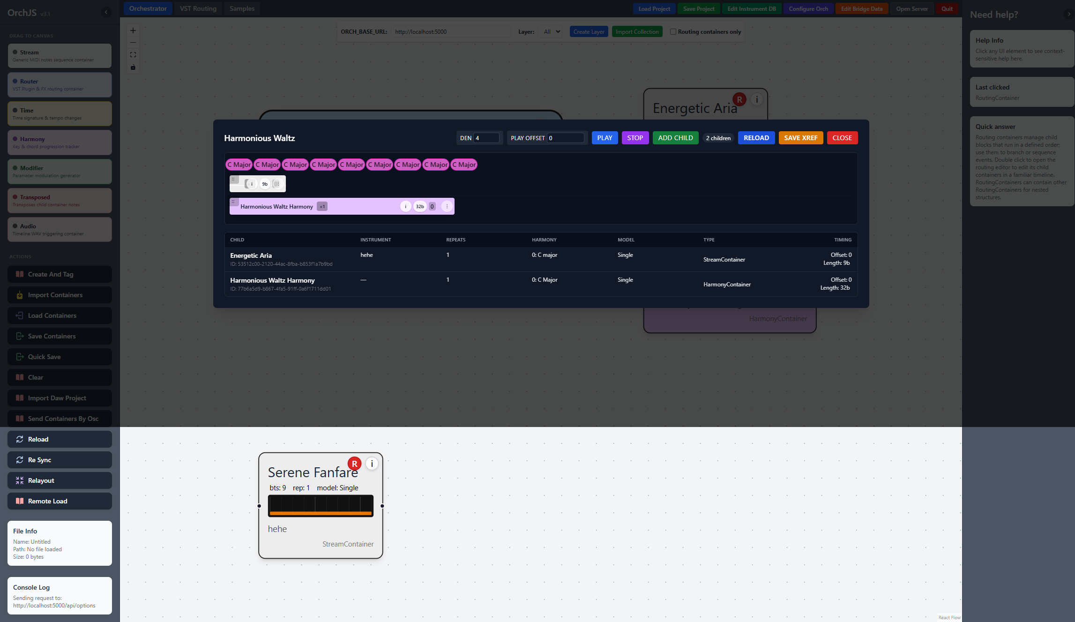Click Send Containers By Osc action
This screenshot has width=1075, height=622.
point(60,419)
